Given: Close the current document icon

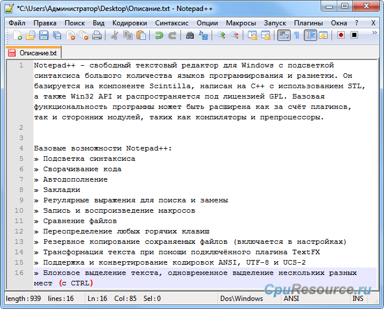Looking at the screenshot, I should pos(70,36).
